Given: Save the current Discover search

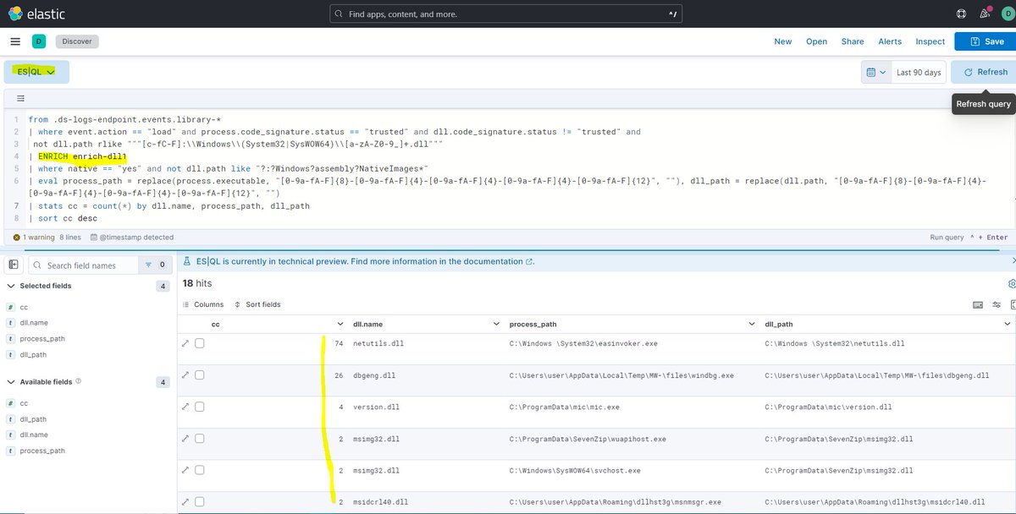Looking at the screenshot, I should pyautogui.click(x=985, y=41).
